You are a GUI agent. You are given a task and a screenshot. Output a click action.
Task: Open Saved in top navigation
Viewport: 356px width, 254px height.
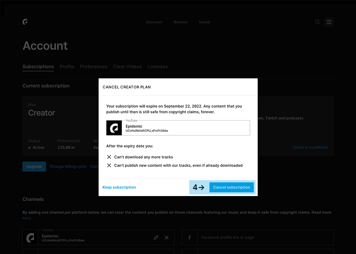pyautogui.click(x=204, y=22)
